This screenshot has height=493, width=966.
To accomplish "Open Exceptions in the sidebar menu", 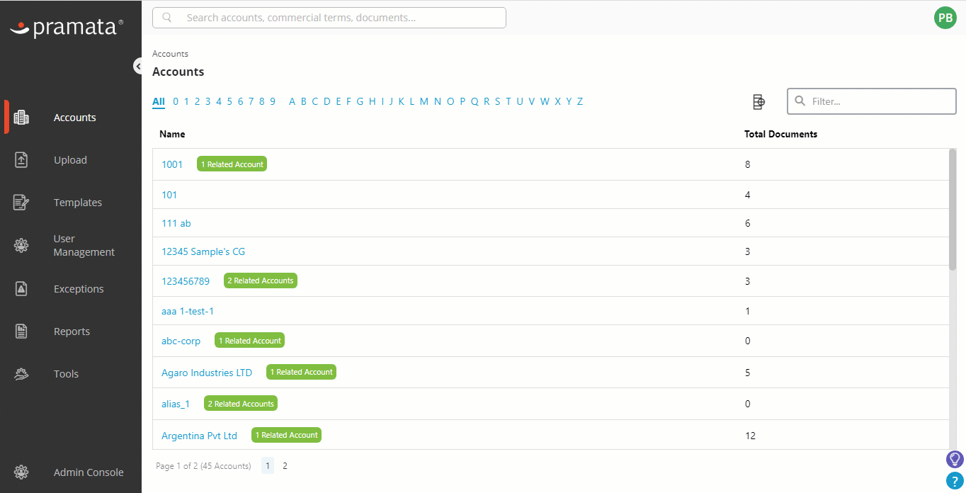I will pos(79,289).
